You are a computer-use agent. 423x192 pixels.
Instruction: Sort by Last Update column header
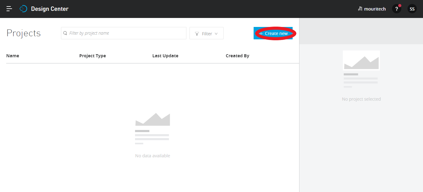[x=165, y=56]
